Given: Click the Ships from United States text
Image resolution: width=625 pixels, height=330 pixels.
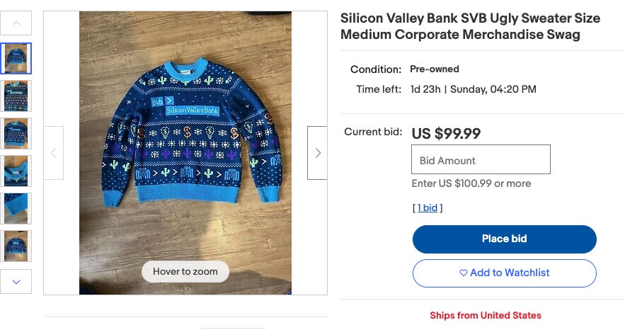Looking at the screenshot, I should pyautogui.click(x=486, y=315).
